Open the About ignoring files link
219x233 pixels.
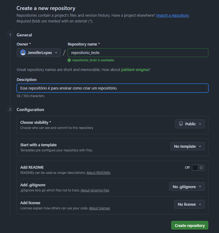tap(95, 191)
